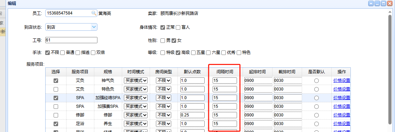This screenshot has height=132, width=395.
Task: Click 截排时间 field in 加强经络SPA row
Action: [x=288, y=98]
